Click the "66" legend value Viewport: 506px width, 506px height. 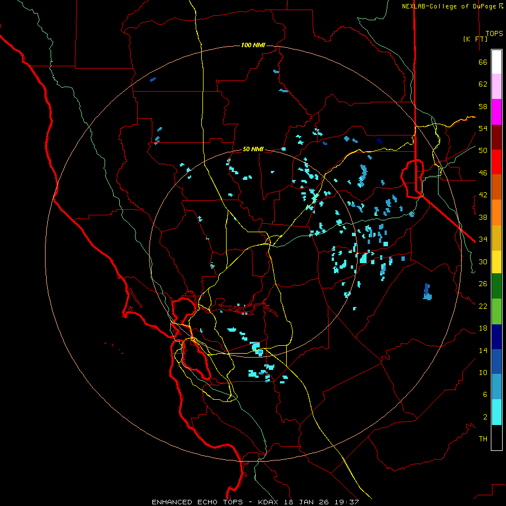(x=483, y=62)
